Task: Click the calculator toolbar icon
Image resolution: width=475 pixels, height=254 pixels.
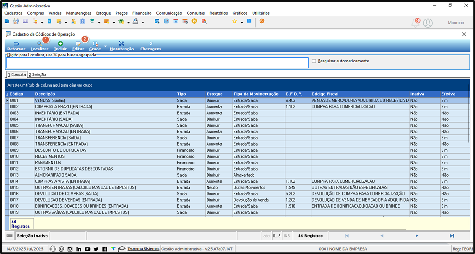Action: [166, 21]
